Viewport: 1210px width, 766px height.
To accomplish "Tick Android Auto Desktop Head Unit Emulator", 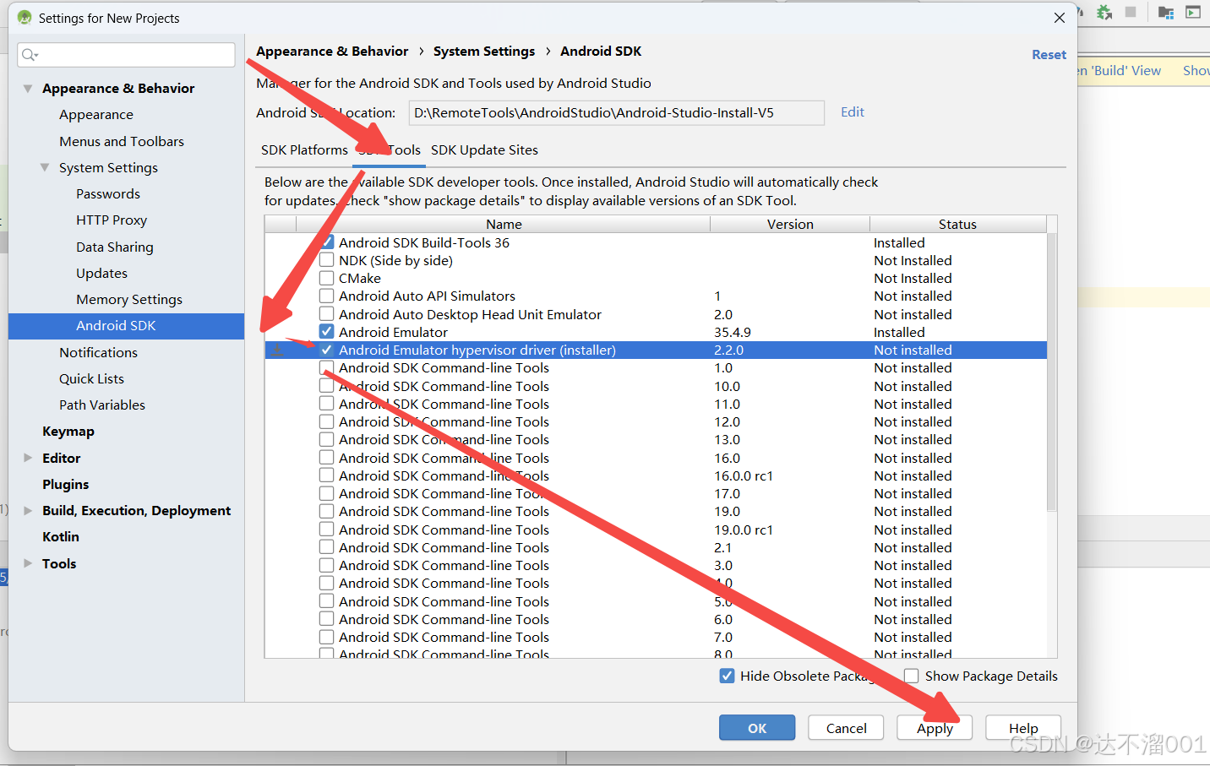I will coord(327,314).
